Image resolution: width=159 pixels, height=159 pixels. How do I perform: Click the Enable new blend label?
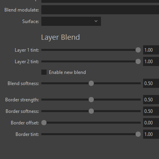click(x=67, y=72)
